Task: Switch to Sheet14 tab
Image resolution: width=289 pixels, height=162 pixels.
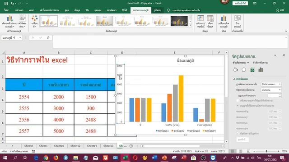Action: coord(92,146)
